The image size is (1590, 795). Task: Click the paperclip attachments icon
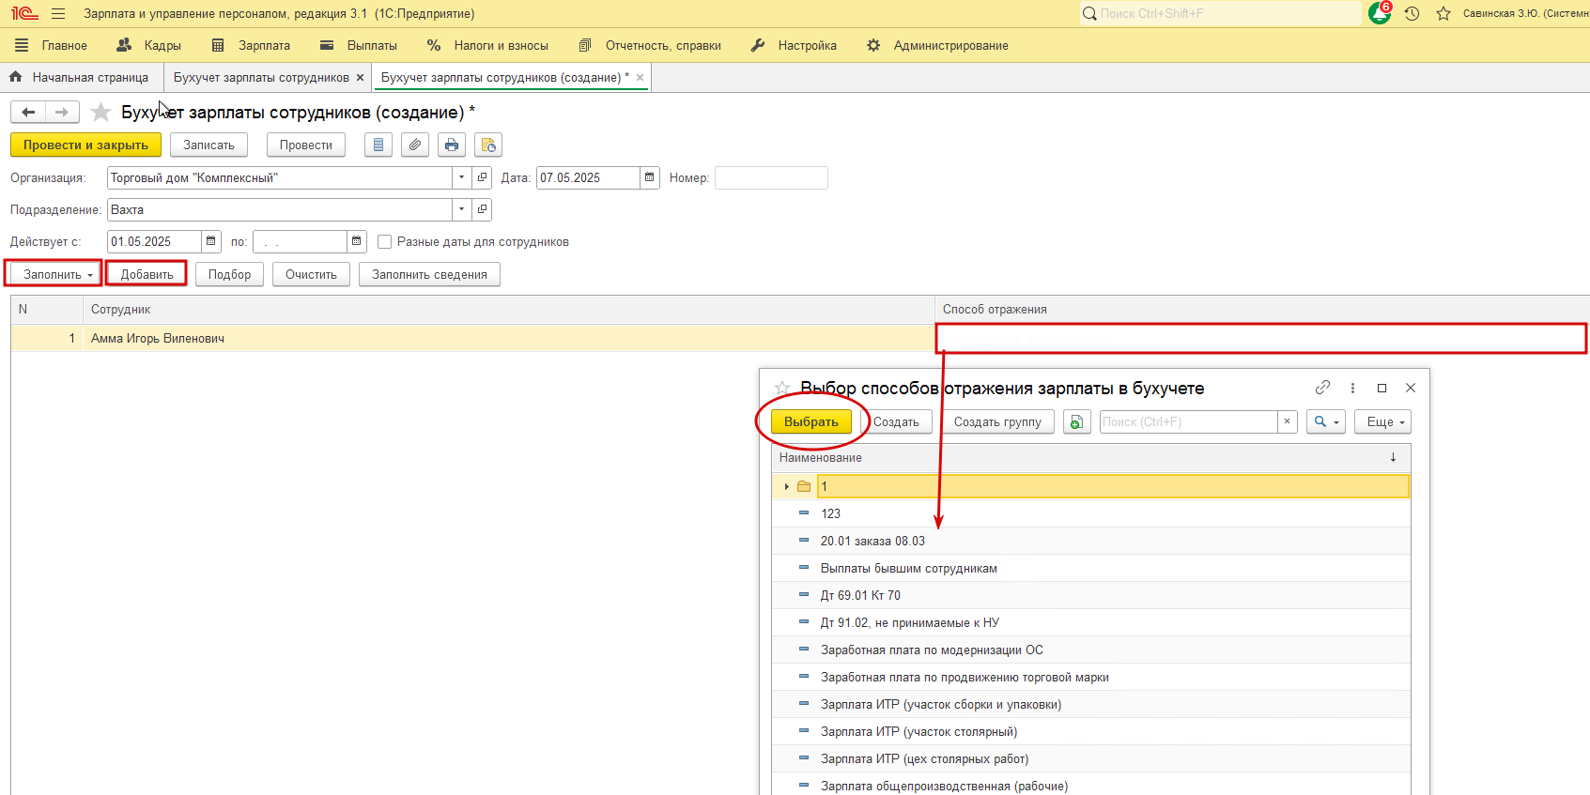(415, 145)
